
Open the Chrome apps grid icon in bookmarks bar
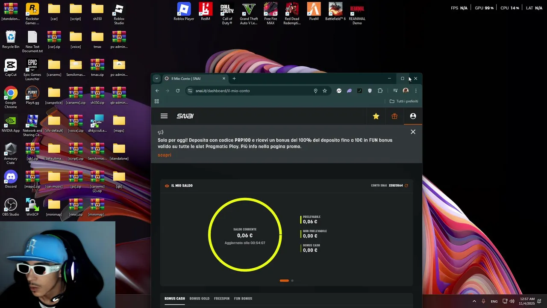[157, 101]
